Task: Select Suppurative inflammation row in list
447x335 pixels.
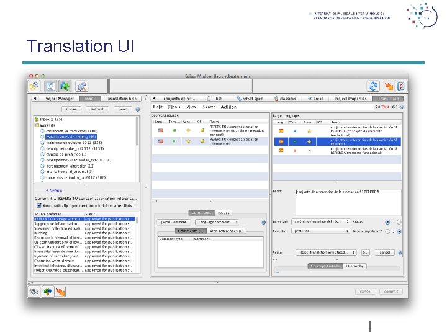Action: [x=84, y=224]
